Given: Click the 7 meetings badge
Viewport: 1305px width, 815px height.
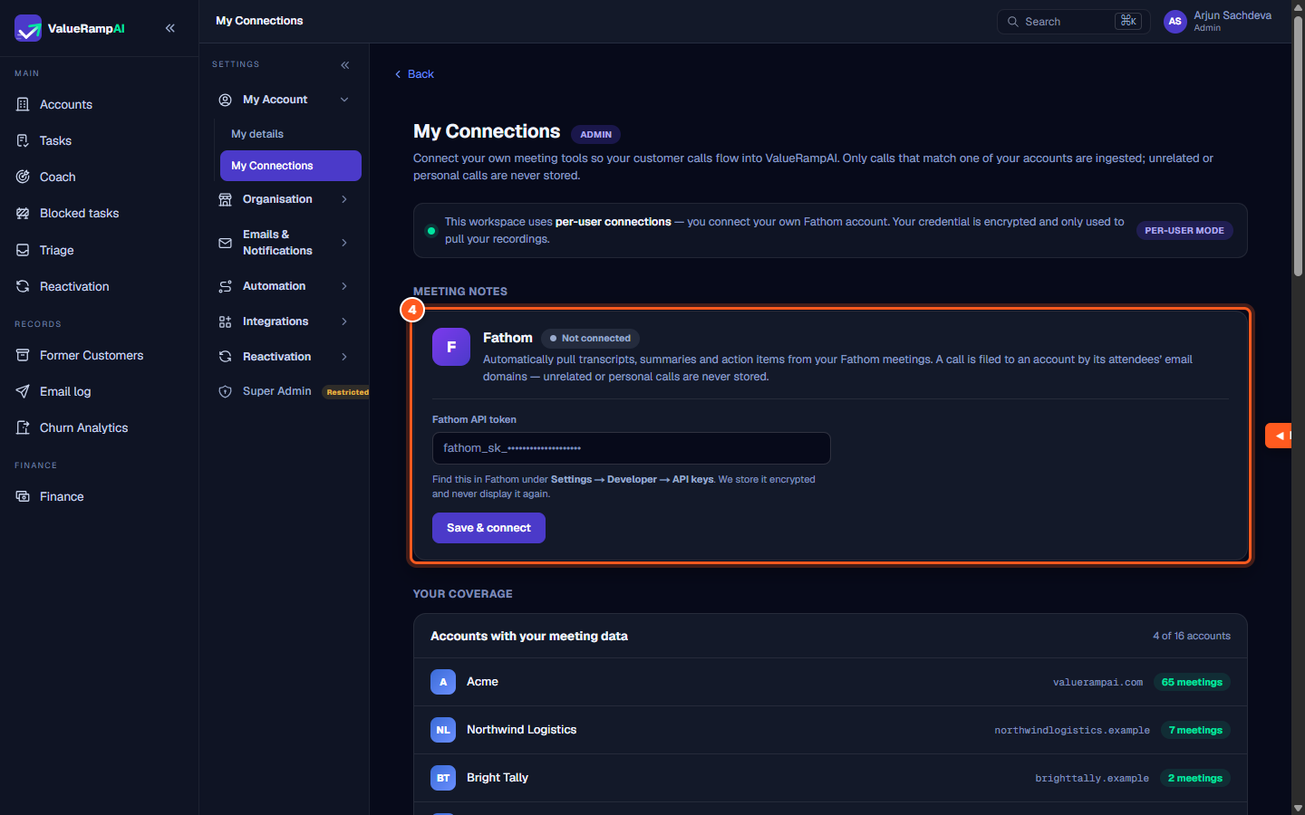Looking at the screenshot, I should pyautogui.click(x=1195, y=731).
